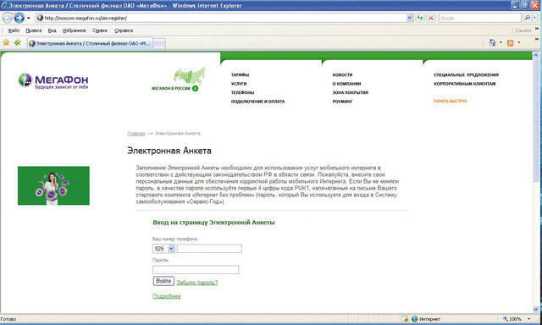Viewport: 542px width, 325px height.
Task: Click the browser Forward arrow button
Action: [x=19, y=18]
